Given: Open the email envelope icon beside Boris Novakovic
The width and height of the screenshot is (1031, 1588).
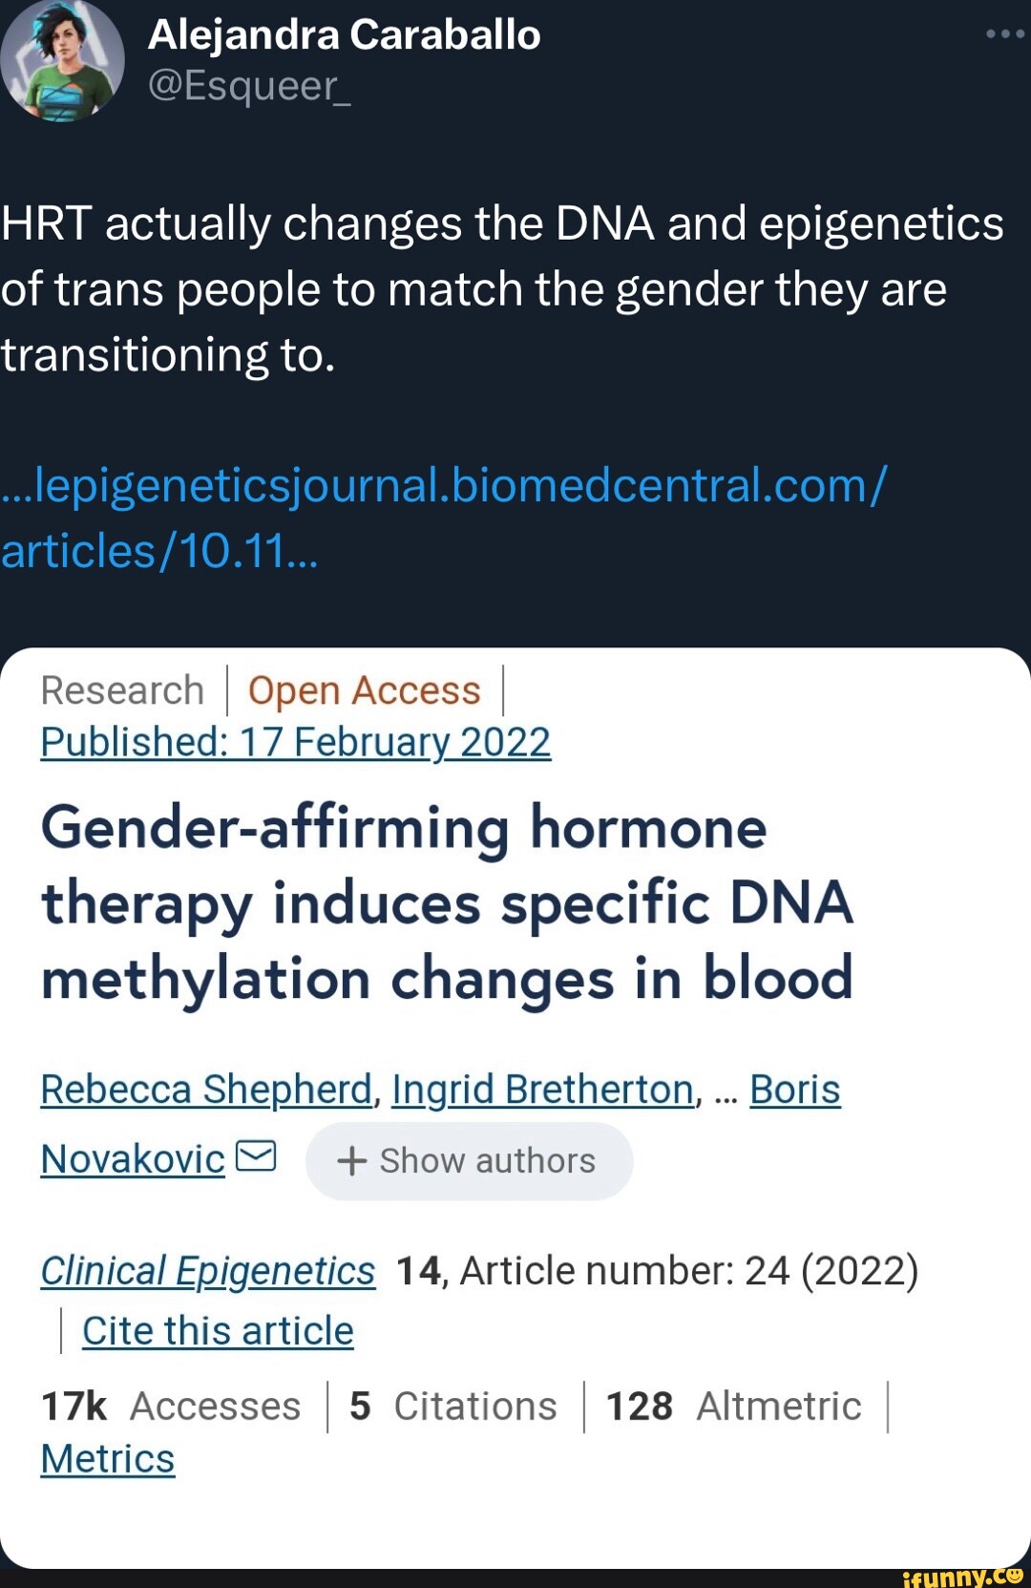Looking at the screenshot, I should (254, 1157).
